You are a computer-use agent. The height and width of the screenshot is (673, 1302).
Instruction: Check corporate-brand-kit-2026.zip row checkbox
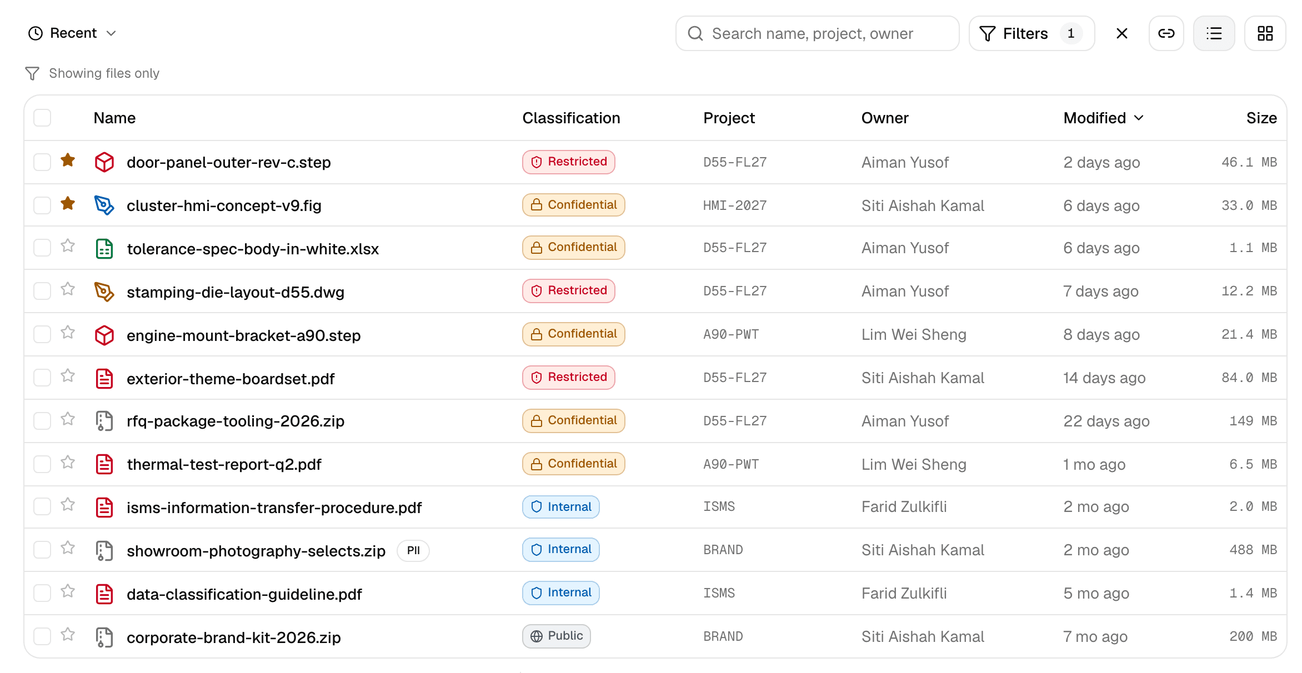point(42,636)
